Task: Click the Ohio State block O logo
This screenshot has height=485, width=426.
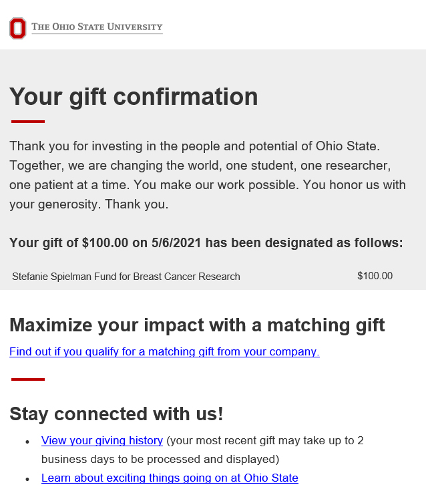Action: [17, 28]
